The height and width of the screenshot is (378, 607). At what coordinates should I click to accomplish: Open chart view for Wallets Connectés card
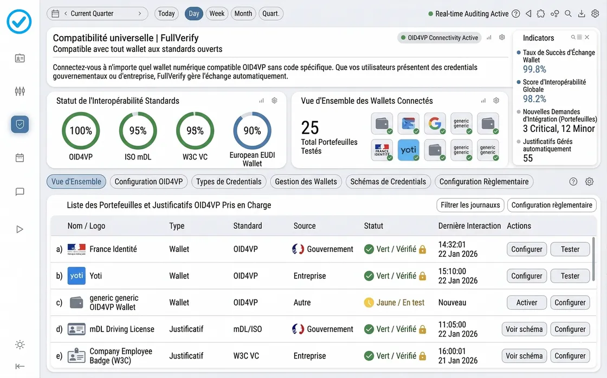pos(483,101)
